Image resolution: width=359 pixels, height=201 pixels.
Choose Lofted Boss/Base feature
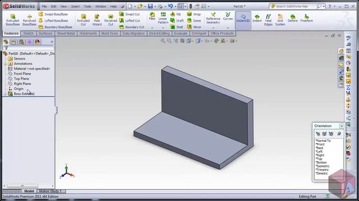(x=53, y=21)
